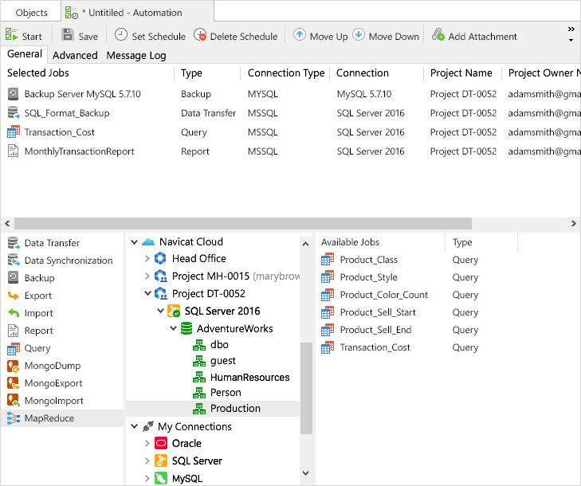
Task: Click the Set Schedule clock icon
Action: [121, 35]
